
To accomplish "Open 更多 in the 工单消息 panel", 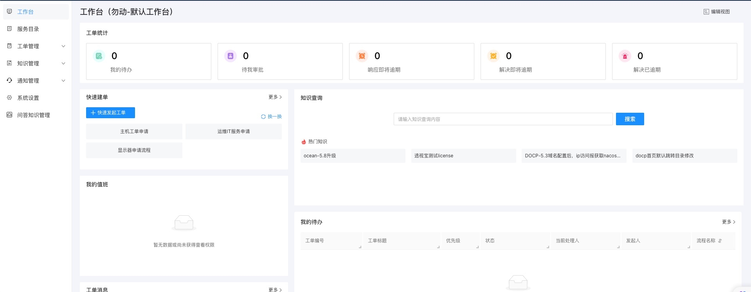I will (275, 290).
